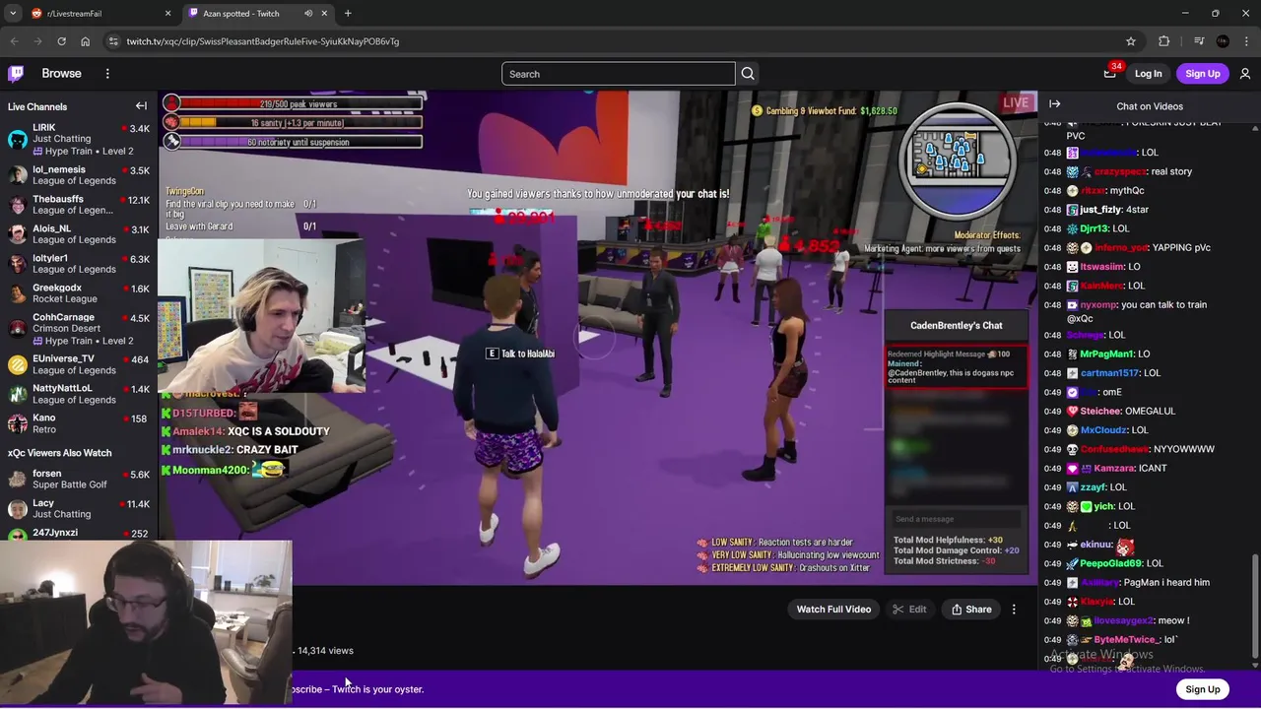Click Sign Up in the top navigation
Image resolution: width=1261 pixels, height=709 pixels.
pyautogui.click(x=1202, y=74)
